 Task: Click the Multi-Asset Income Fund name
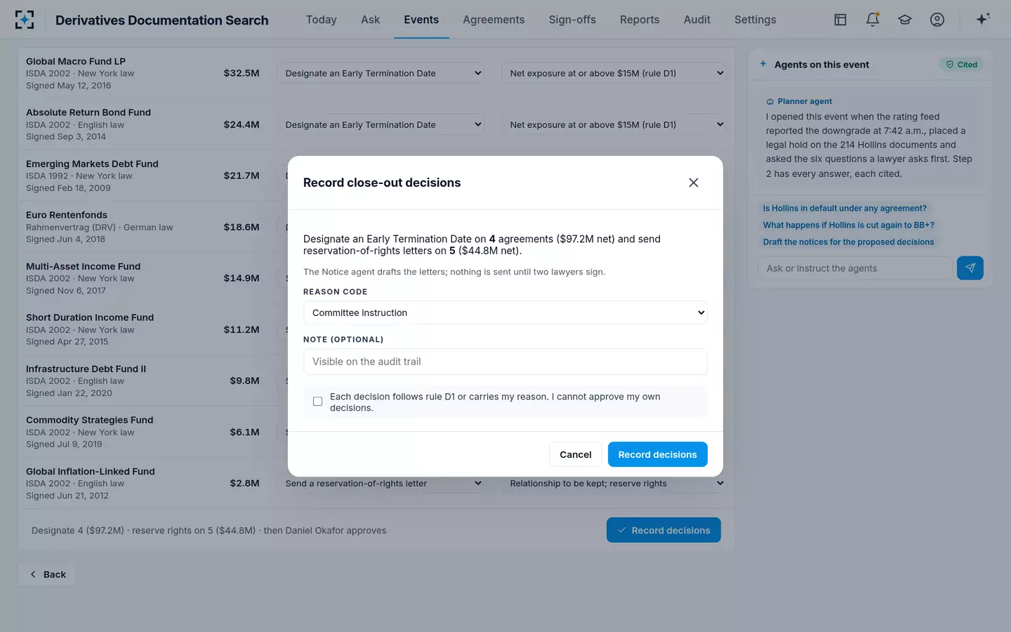point(83,266)
